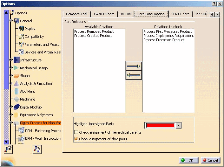Click the DPM - Fastening Process icon
The width and height of the screenshot is (224, 167).
(x=21, y=131)
